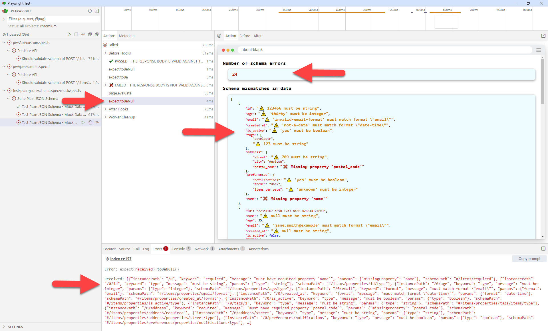Stop the current test run

point(76,34)
